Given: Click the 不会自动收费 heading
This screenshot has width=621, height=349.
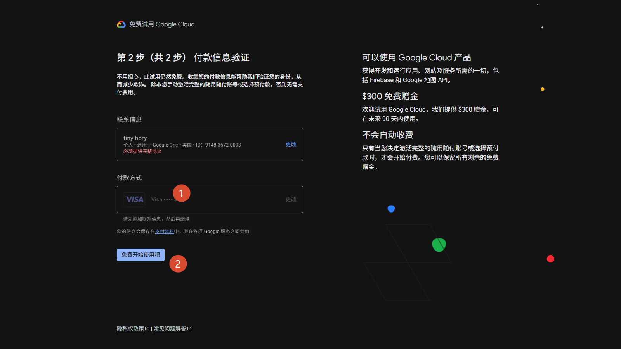Looking at the screenshot, I should tap(388, 135).
